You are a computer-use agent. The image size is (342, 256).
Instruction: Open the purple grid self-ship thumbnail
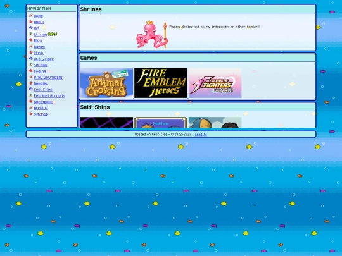(106, 123)
